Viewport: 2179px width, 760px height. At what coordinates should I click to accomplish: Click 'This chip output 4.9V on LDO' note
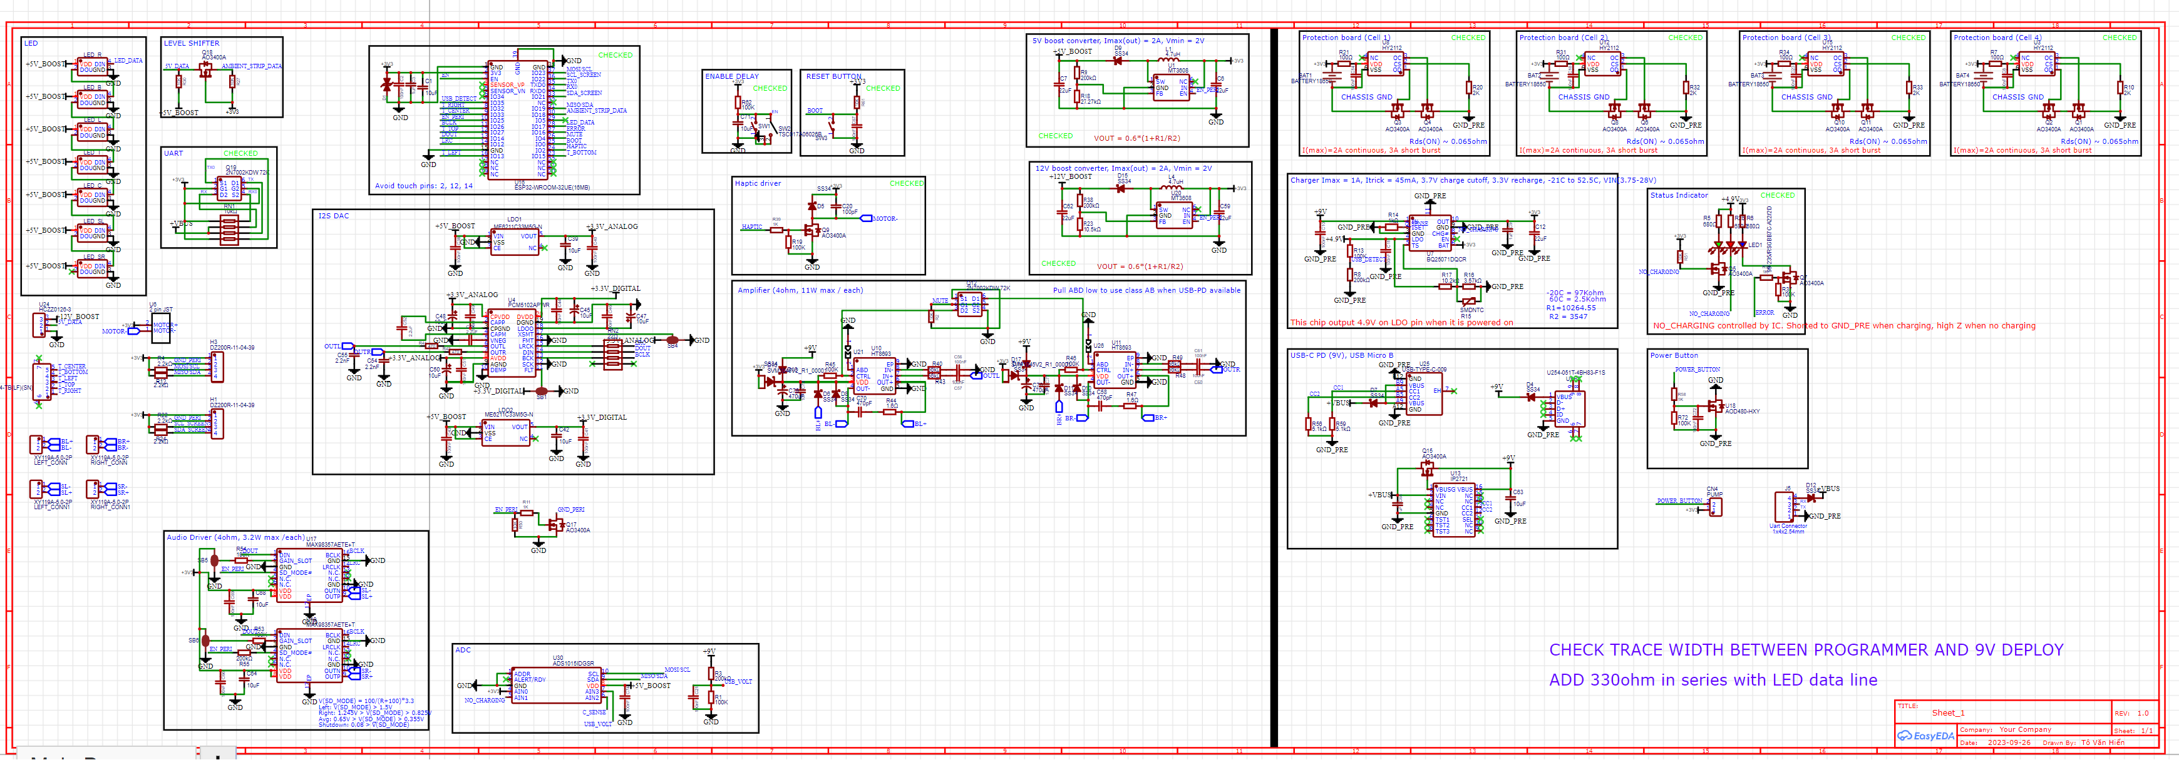[x=1401, y=323]
